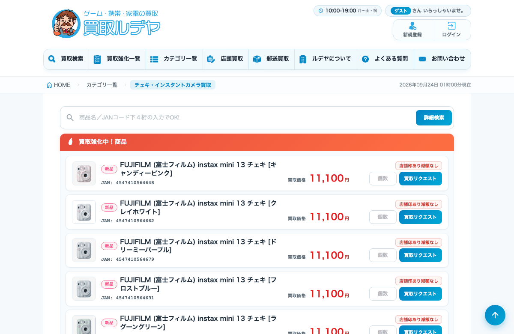Click the HOME house icon in breadcrumb
514x334 pixels.
tap(49, 85)
